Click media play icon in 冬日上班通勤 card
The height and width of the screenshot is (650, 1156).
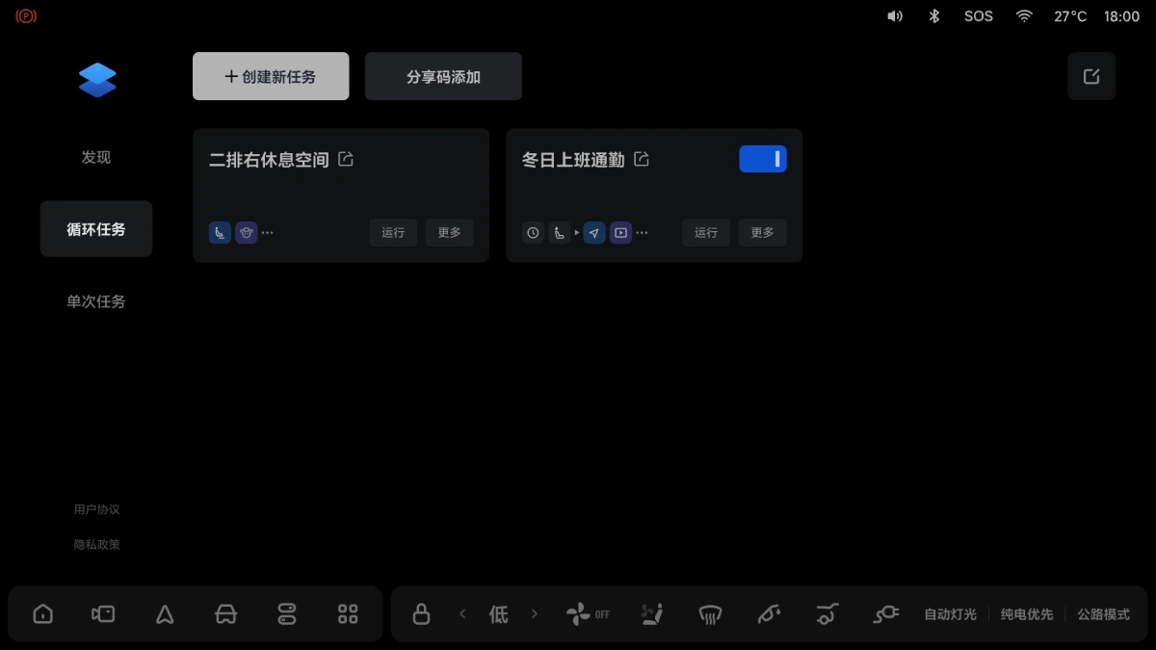[x=621, y=232]
